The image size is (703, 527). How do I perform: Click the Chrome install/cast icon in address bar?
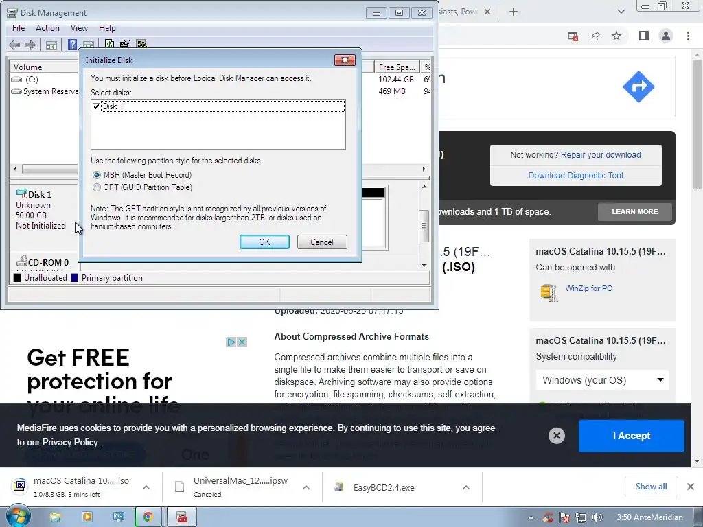pos(573,36)
